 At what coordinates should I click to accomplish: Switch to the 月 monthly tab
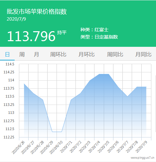(36, 54)
